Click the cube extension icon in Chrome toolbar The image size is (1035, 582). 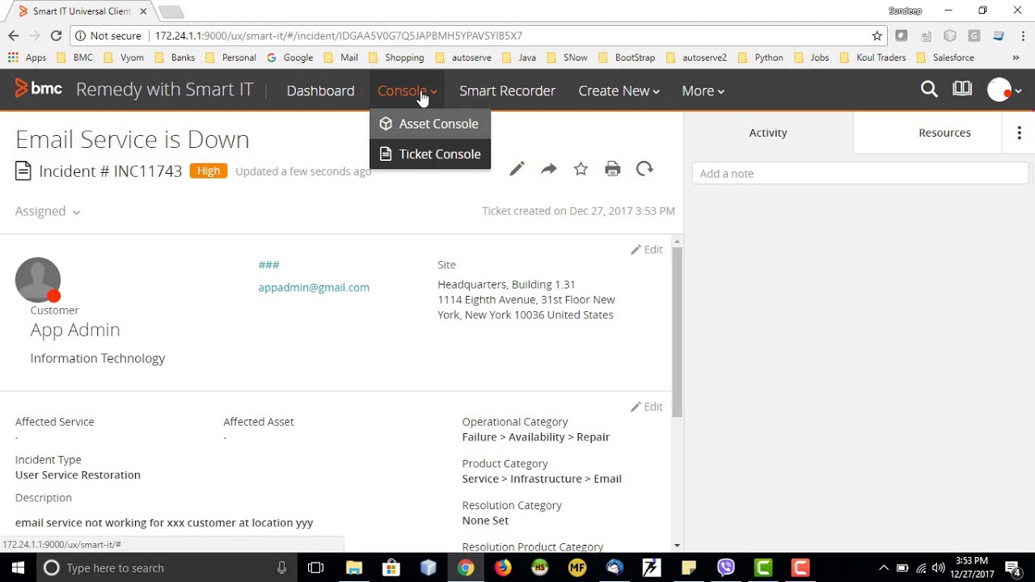[x=950, y=36]
